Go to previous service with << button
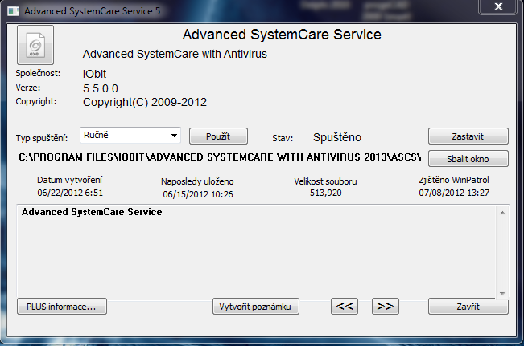524x346 pixels. tap(345, 307)
